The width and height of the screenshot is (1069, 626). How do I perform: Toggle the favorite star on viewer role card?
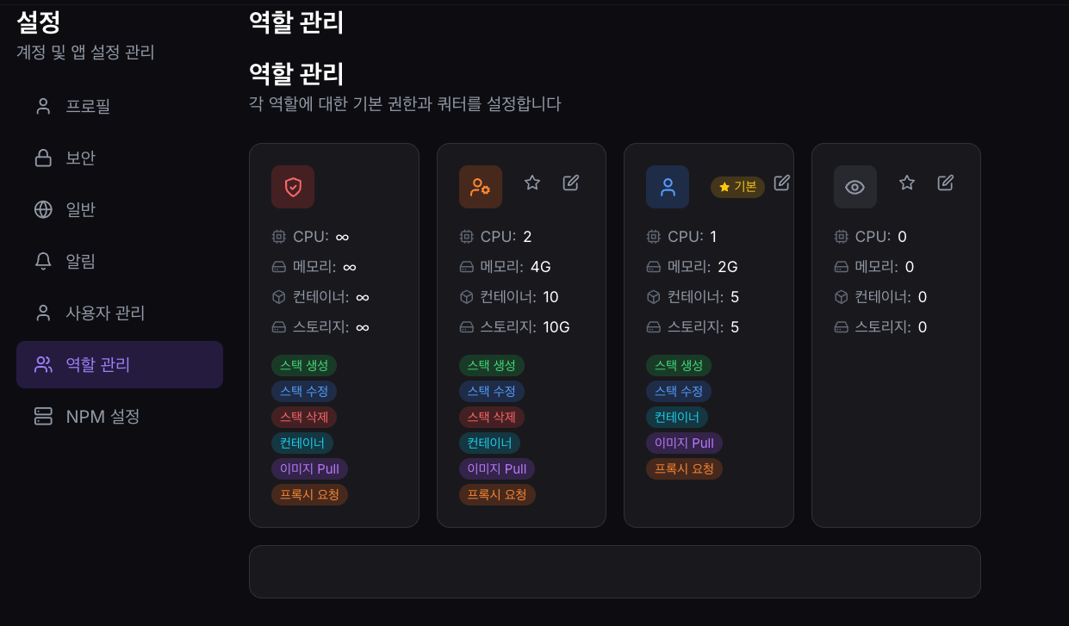tap(906, 182)
